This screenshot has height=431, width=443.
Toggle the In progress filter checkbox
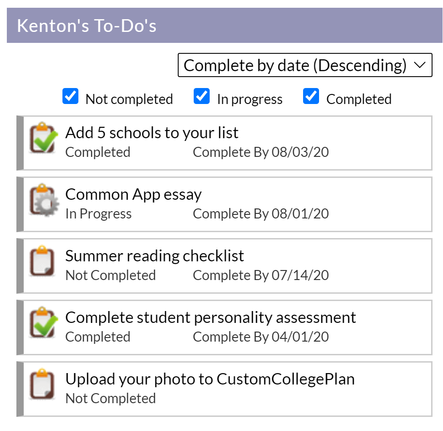[x=202, y=96]
